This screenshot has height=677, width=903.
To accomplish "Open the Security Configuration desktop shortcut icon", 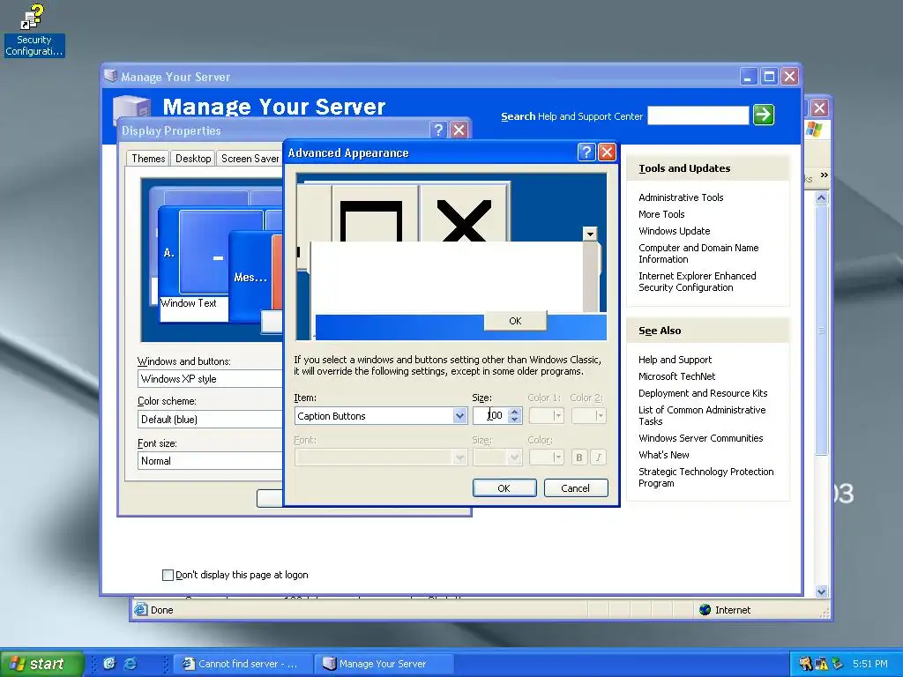I will (x=34, y=30).
